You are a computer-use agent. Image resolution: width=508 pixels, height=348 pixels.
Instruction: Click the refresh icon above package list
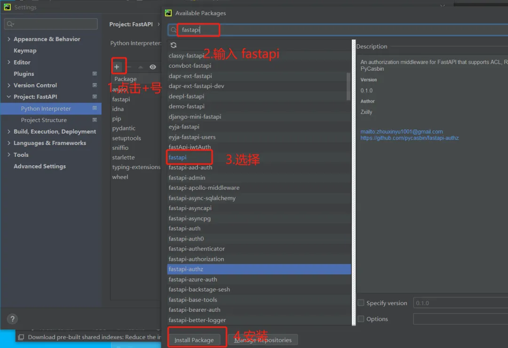pyautogui.click(x=174, y=45)
